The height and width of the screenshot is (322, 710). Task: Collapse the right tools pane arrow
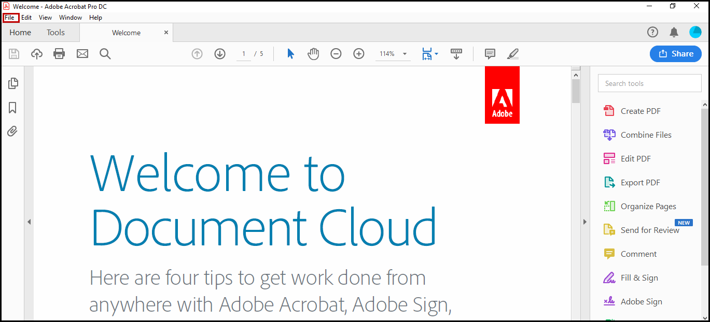coord(585,222)
